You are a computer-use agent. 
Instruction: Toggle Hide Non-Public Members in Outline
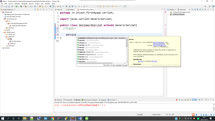[x=203, y=10]
